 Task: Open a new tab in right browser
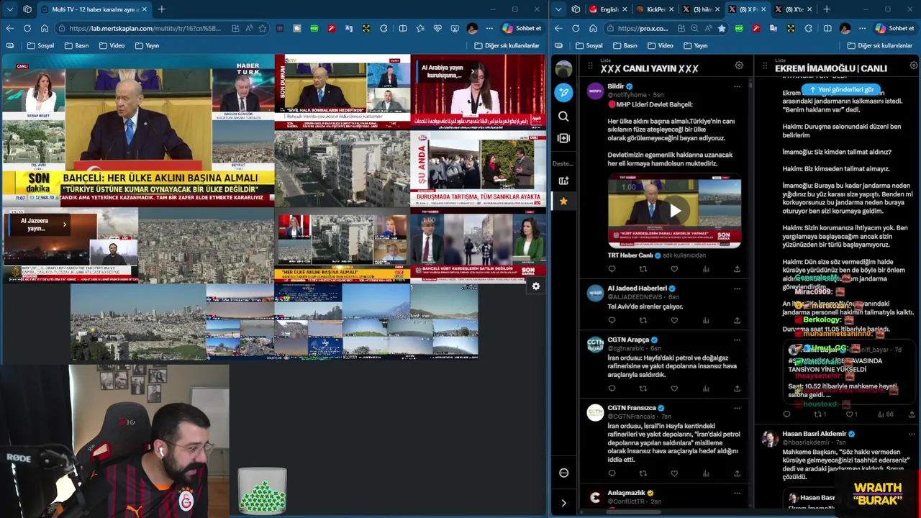coord(826,9)
